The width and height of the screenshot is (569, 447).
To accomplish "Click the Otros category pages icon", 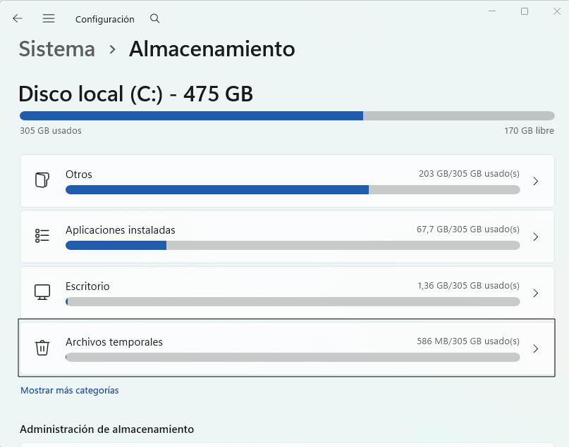I will [x=42, y=180].
